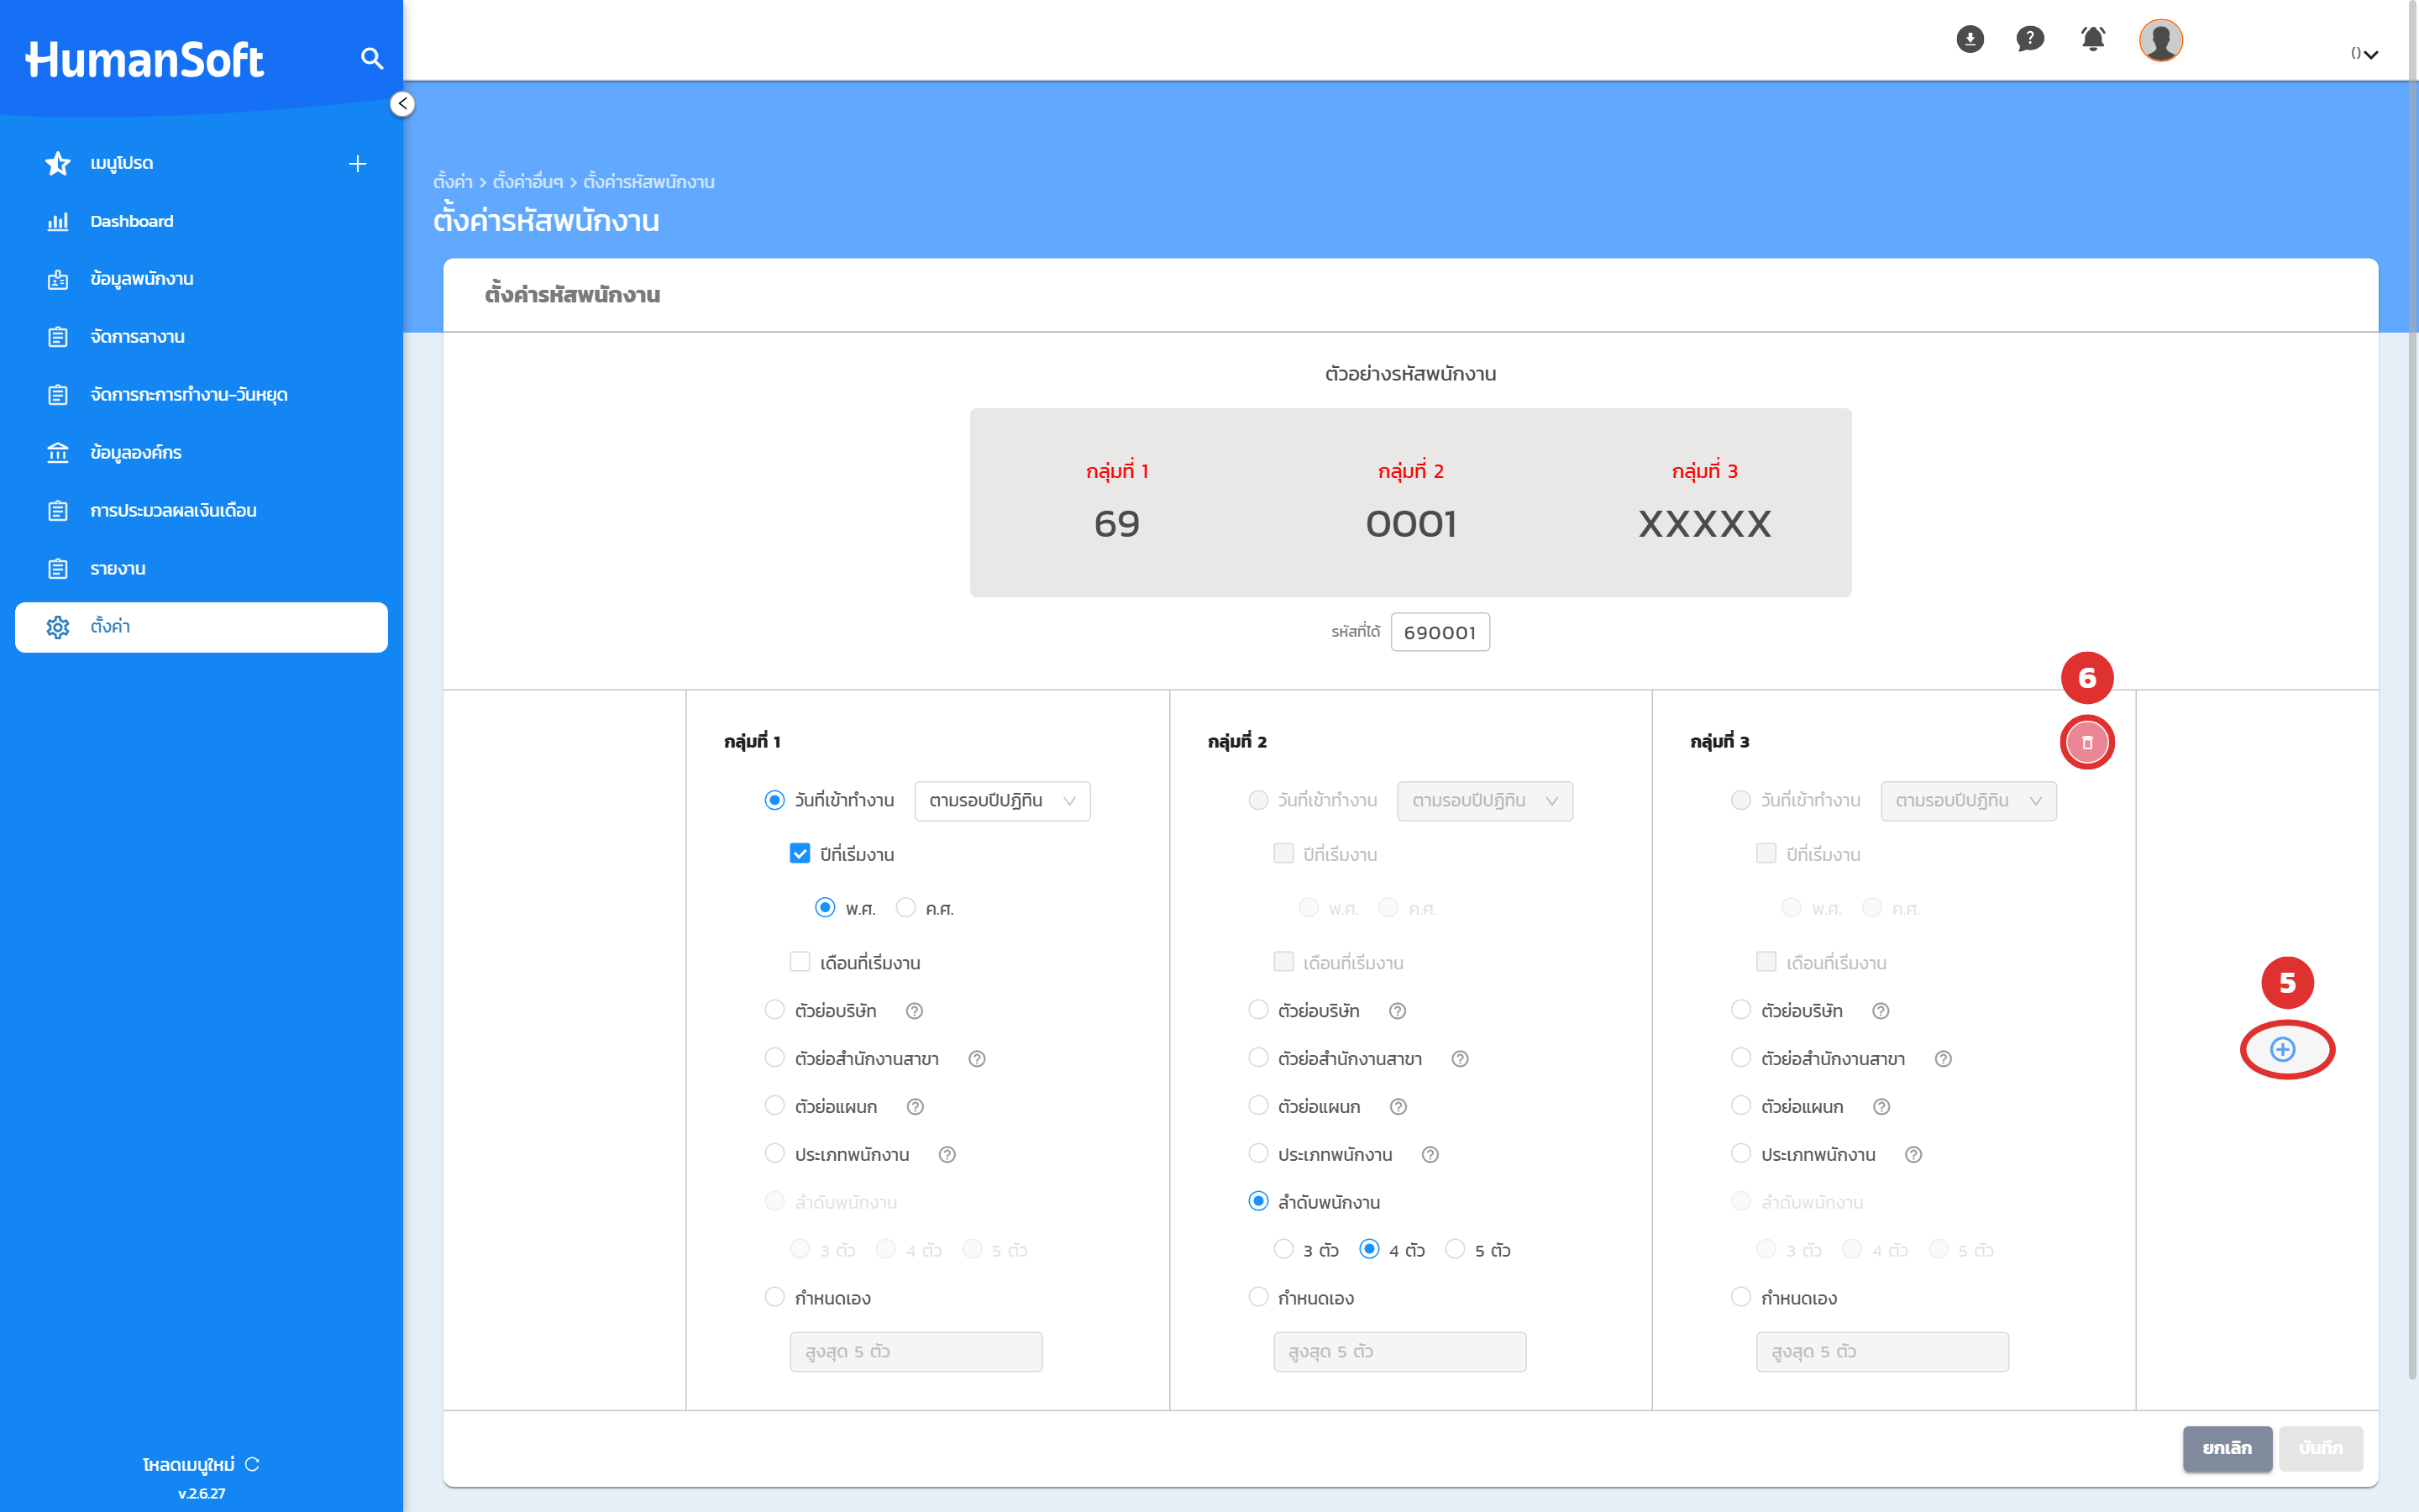Open การประมวลผลเงินเดือน menu item
2419x1512 pixels.
pos(201,511)
